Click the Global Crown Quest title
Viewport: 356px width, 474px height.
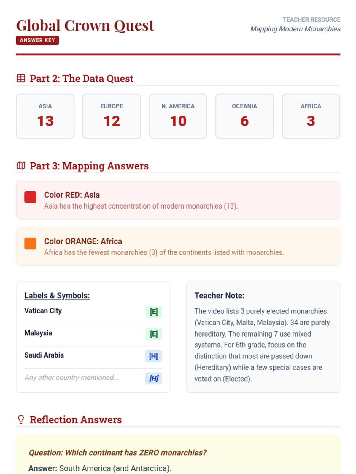(x=85, y=25)
